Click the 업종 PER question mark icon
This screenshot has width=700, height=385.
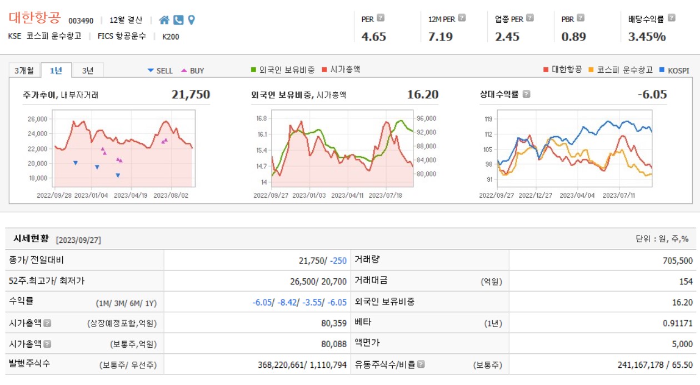[x=531, y=18]
